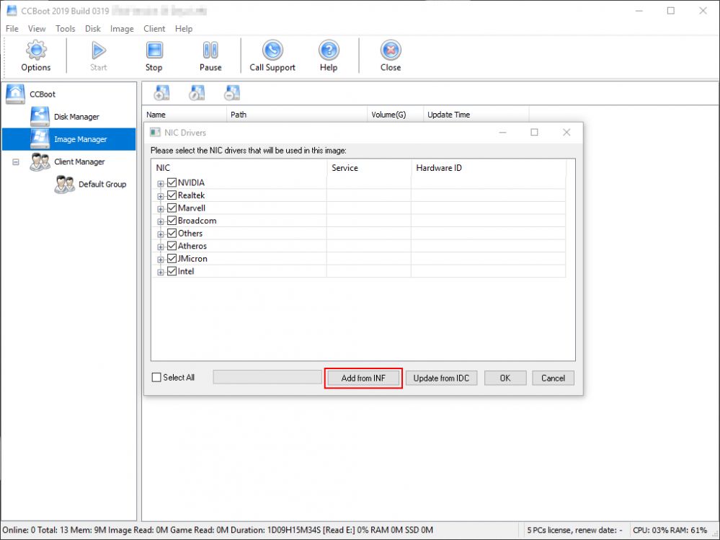Image resolution: width=720 pixels, height=540 pixels.
Task: Uncheck the Others driver checkbox
Action: click(172, 234)
